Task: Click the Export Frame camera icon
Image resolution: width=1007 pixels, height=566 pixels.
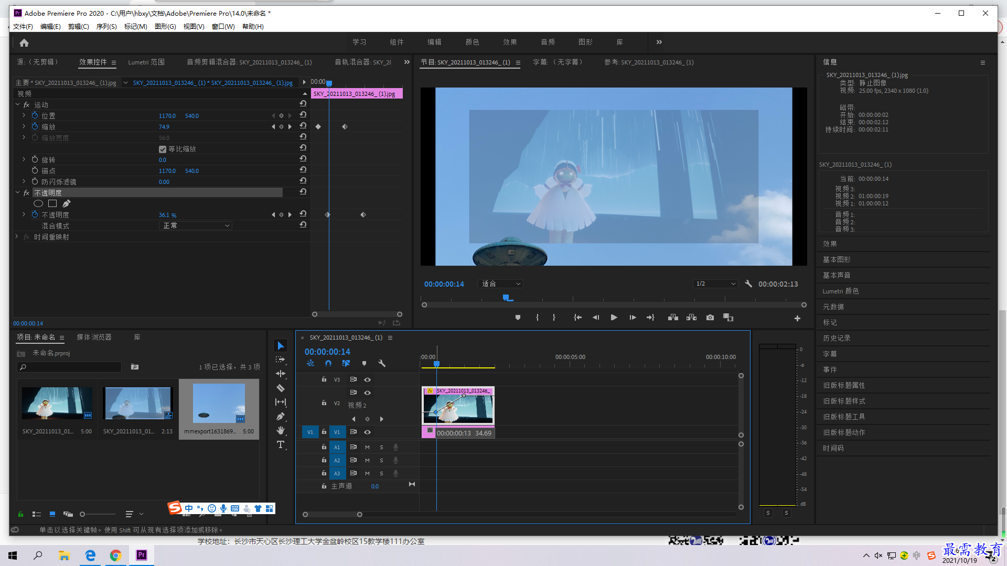Action: [710, 318]
